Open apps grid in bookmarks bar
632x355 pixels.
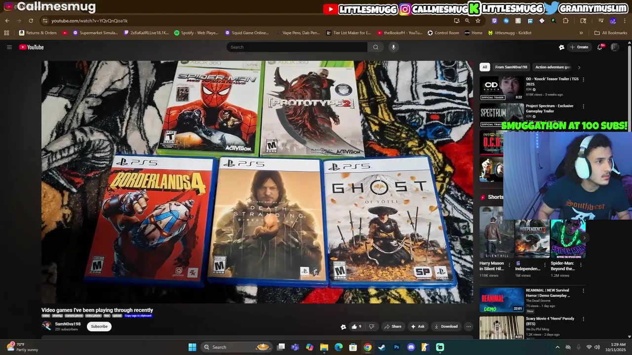(x=6, y=33)
